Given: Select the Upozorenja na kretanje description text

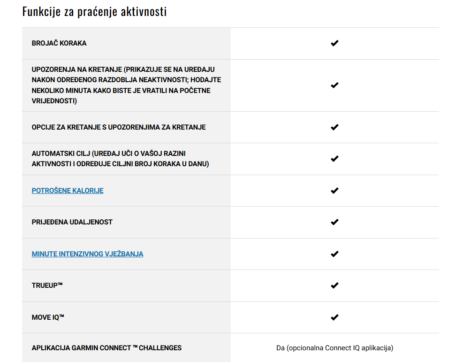Looking at the screenshot, I should pos(126,85).
